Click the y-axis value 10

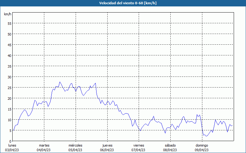point(10,120)
